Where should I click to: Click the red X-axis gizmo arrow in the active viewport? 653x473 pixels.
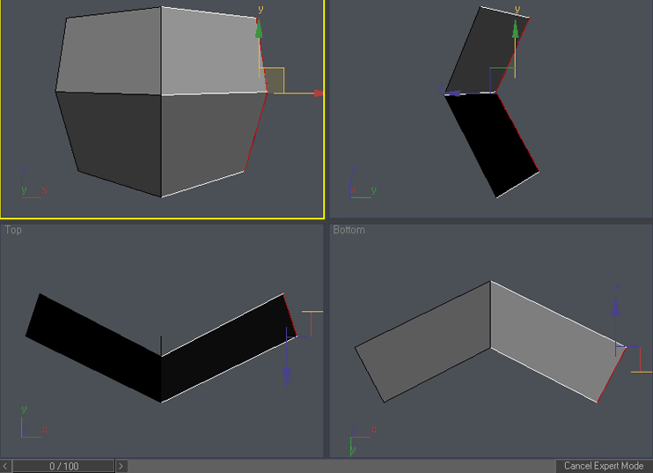(317, 92)
